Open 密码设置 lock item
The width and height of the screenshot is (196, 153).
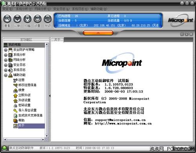(x=22, y=105)
